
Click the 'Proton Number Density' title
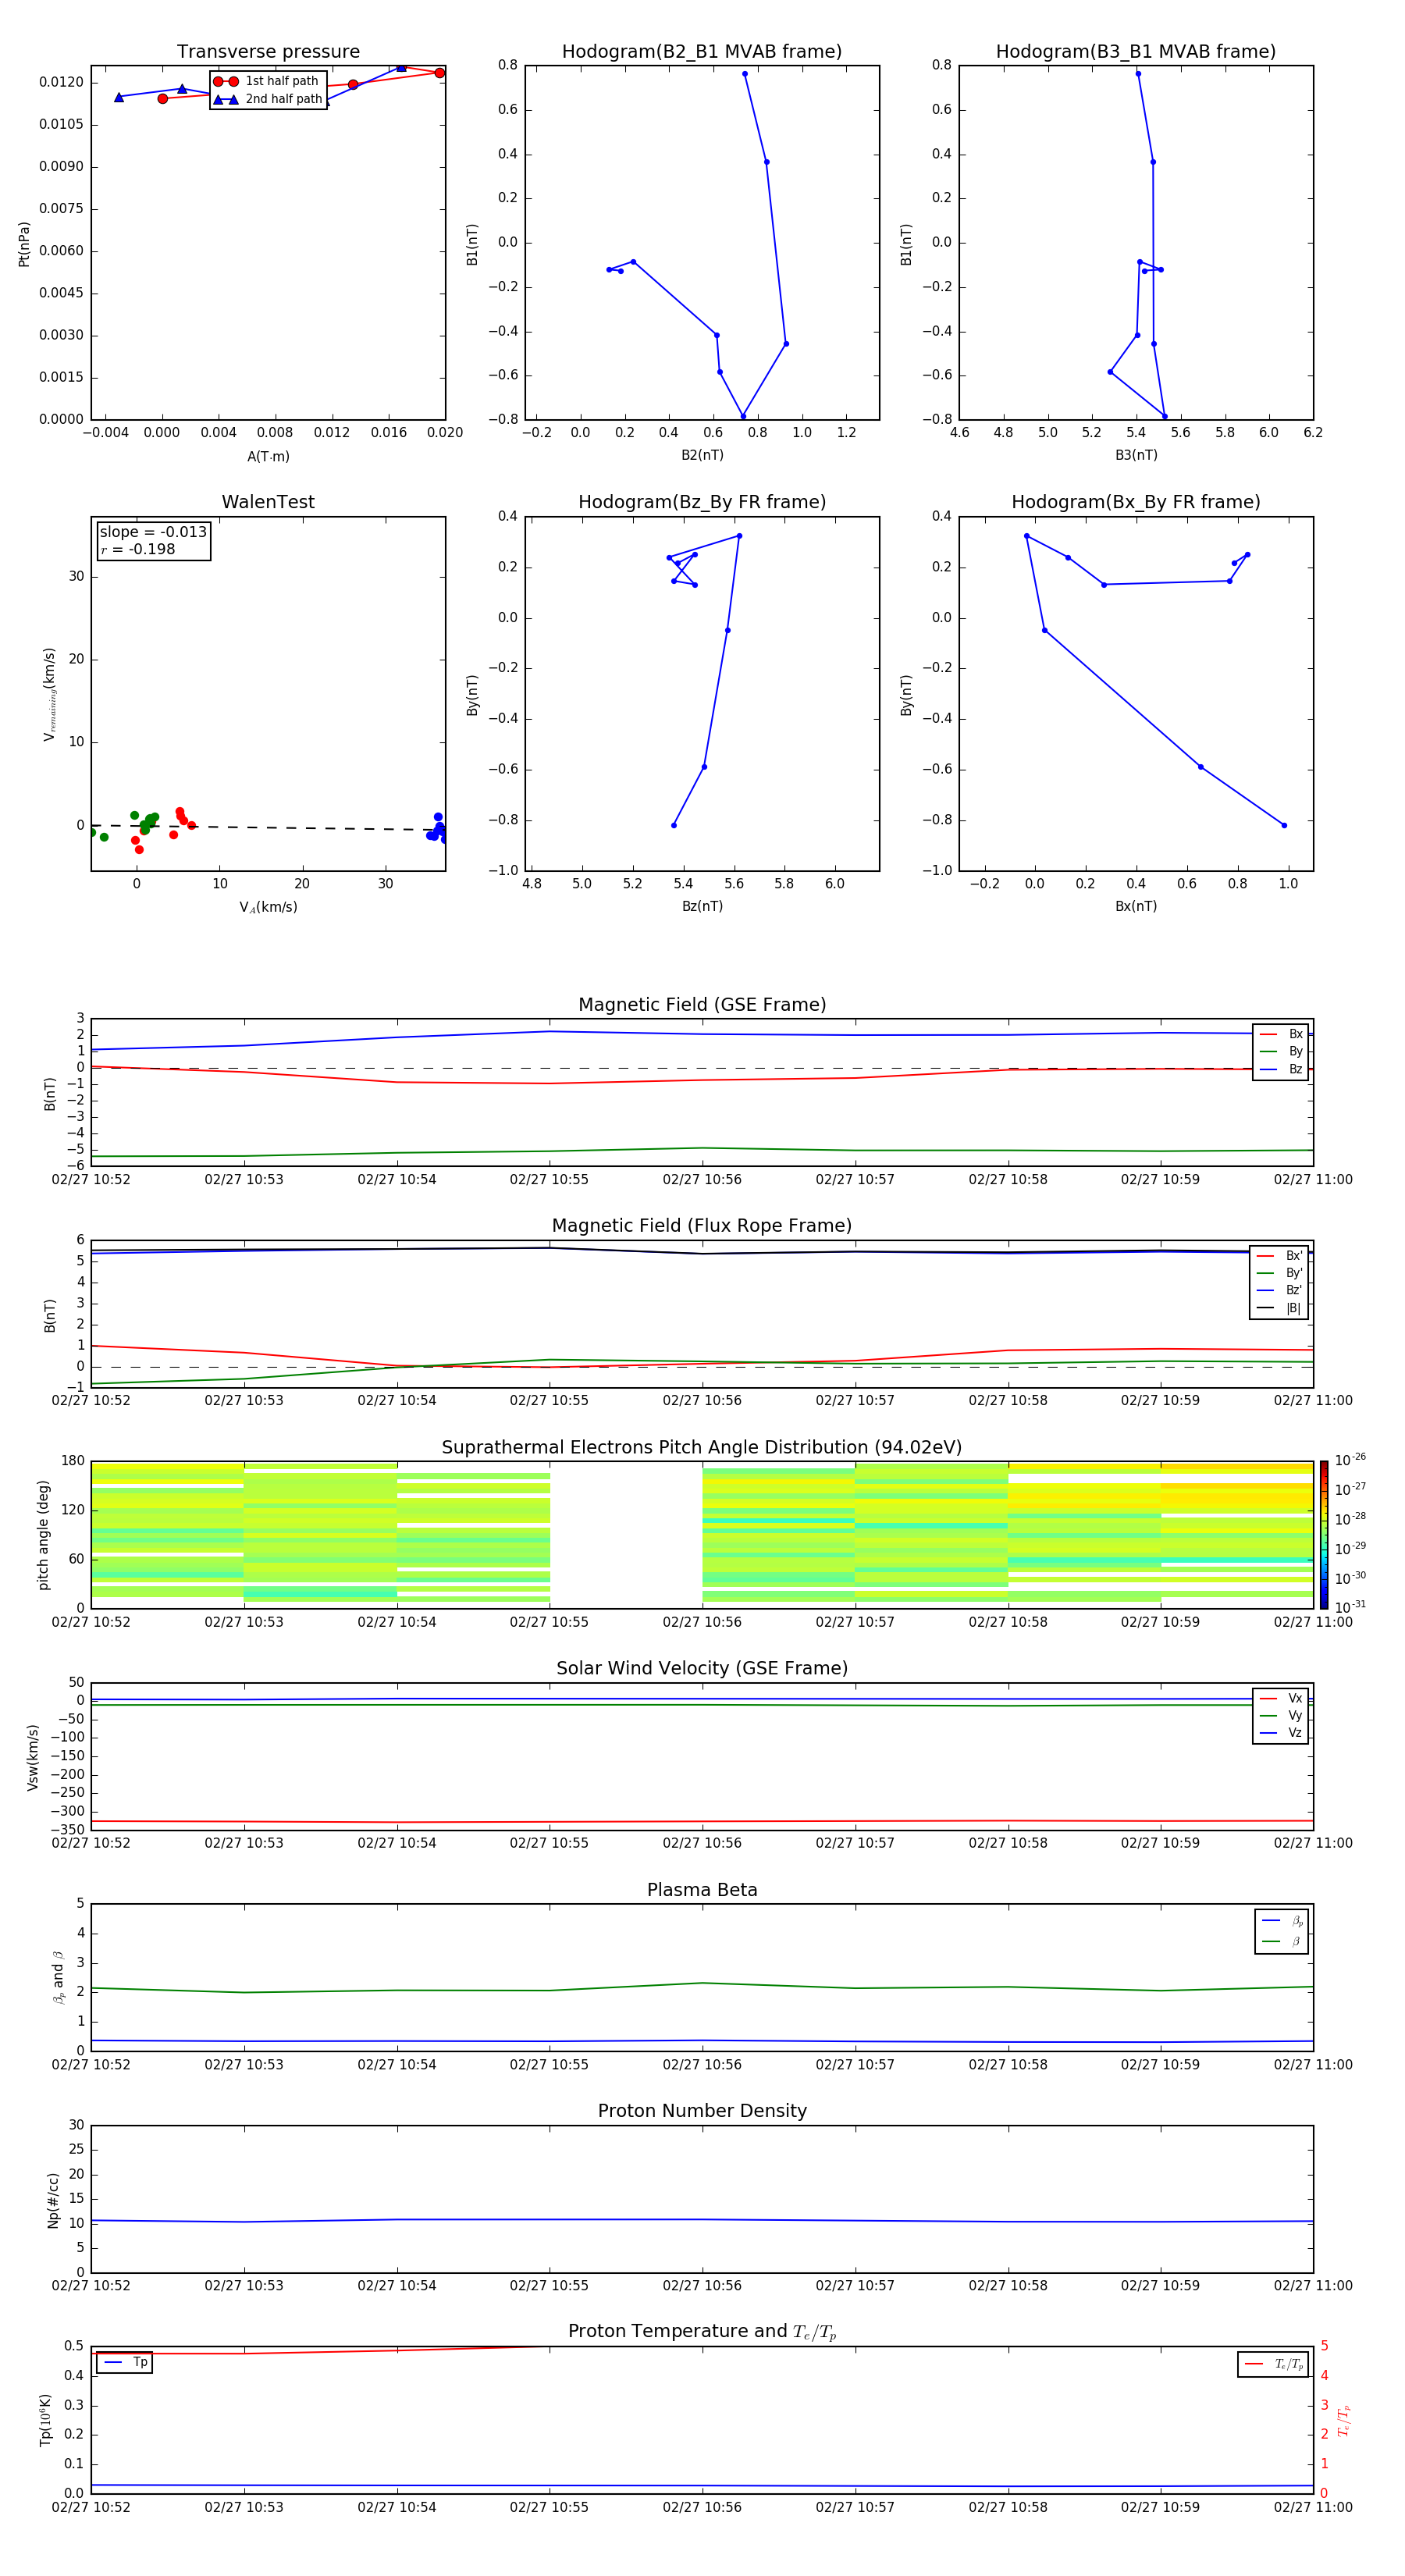(x=702, y=2111)
